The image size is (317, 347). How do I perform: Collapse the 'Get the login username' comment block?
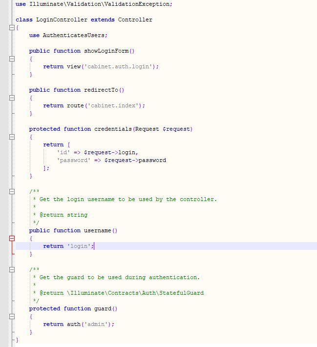(12, 191)
